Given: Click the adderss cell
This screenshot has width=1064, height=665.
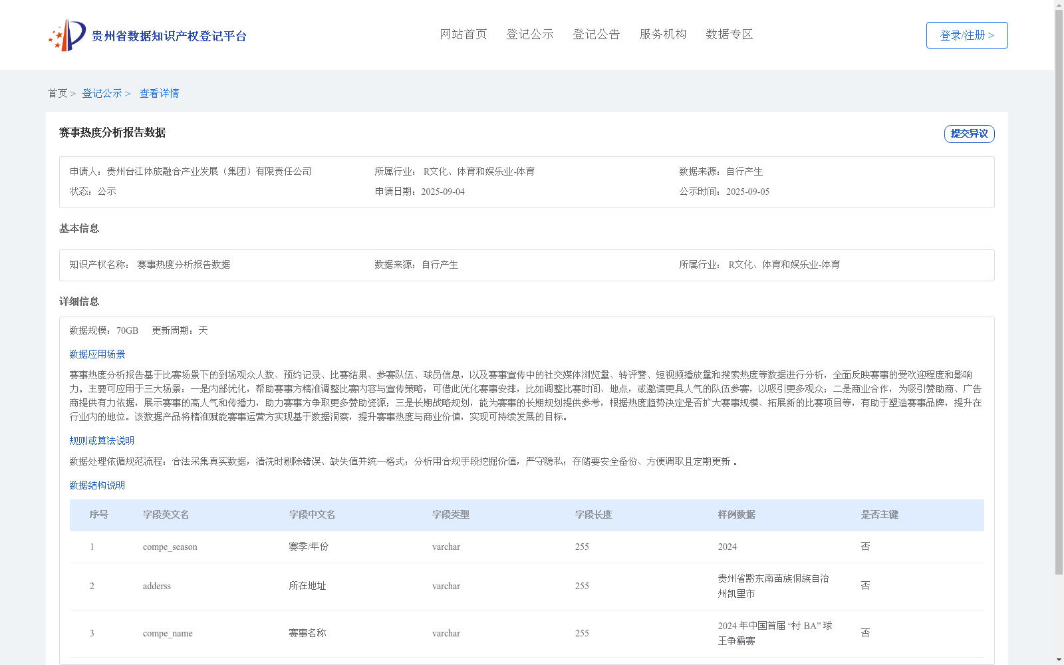Looking at the screenshot, I should [x=157, y=586].
